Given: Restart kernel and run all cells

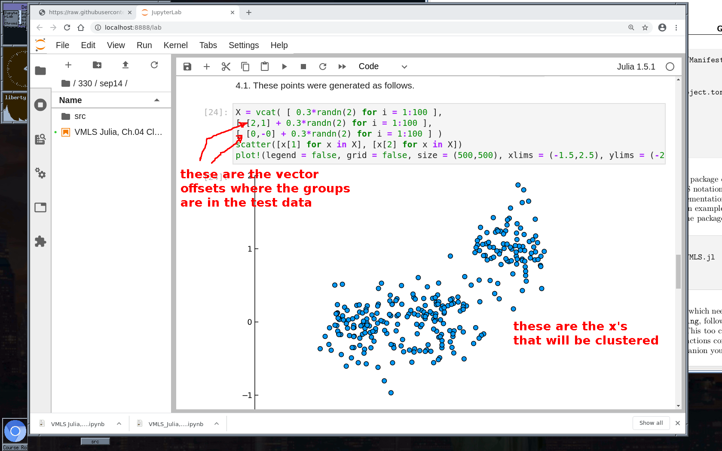Looking at the screenshot, I should (342, 67).
